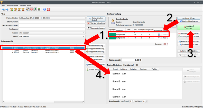Viewport: 203px width, 110px height.
Task: Open the Datei menu
Action: click(3, 5)
